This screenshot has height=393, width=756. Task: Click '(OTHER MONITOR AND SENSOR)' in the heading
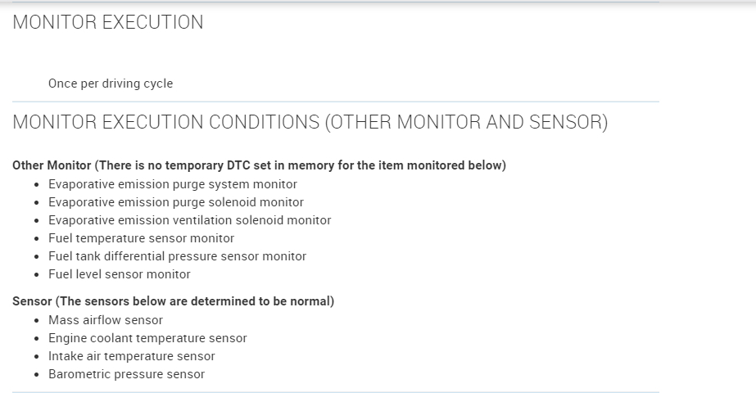click(x=466, y=123)
